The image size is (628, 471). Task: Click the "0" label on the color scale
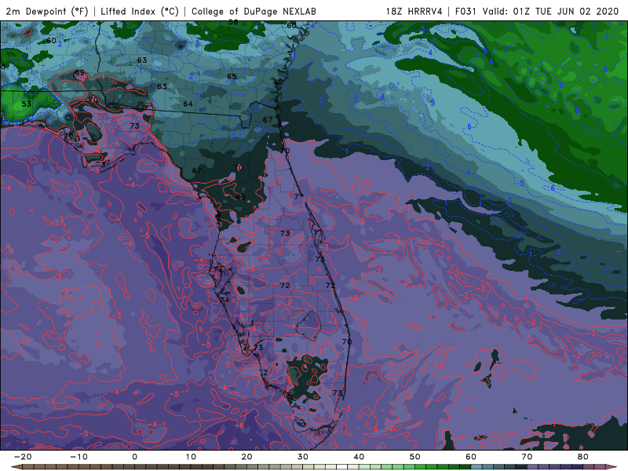pos(134,457)
